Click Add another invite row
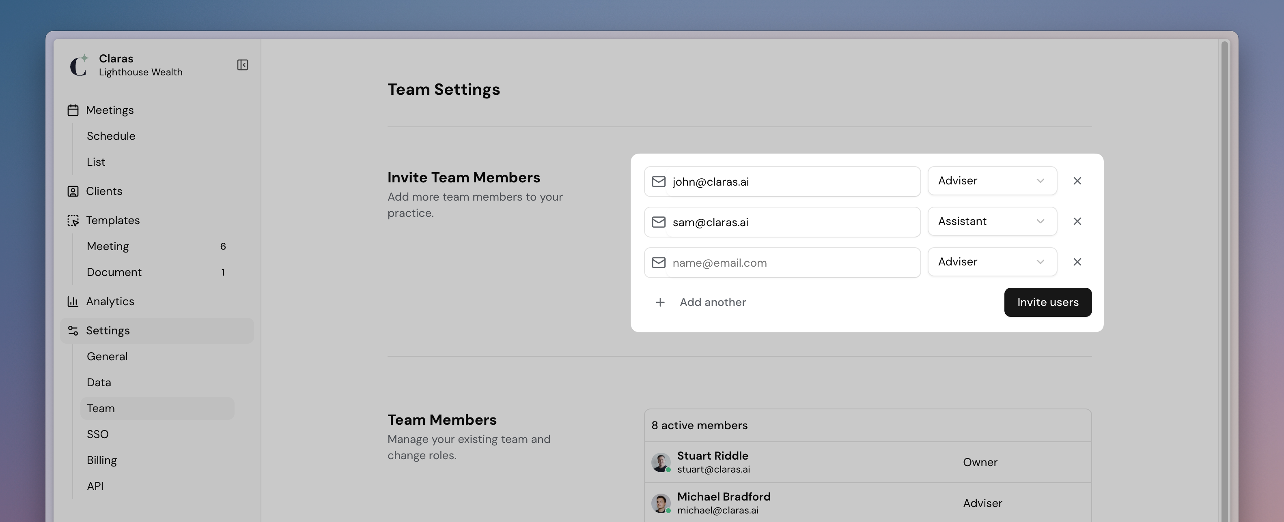Screen dimensions: 1284x522 point(700,303)
